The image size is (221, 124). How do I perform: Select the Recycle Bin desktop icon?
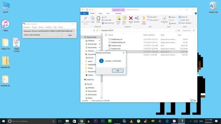point(213,7)
